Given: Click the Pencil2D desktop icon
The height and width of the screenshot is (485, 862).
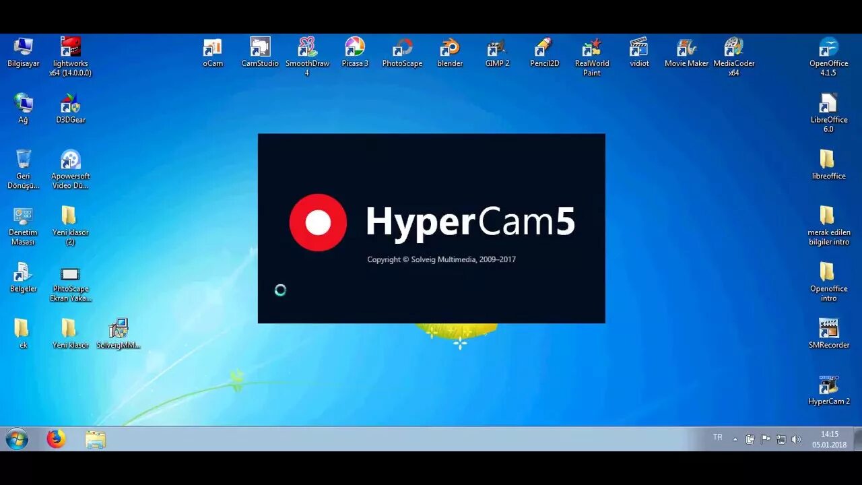Looking at the screenshot, I should click(544, 53).
